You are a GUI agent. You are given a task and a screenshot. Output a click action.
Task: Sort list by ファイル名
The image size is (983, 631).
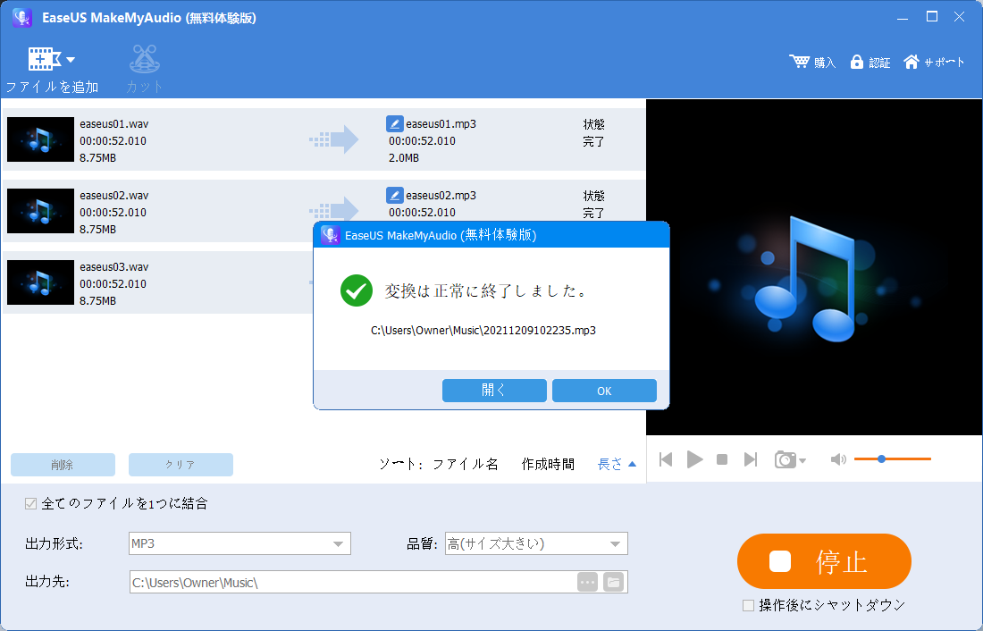click(x=466, y=464)
